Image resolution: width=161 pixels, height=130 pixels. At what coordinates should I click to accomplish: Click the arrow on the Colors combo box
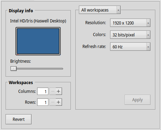pyautogui.click(x=148, y=35)
